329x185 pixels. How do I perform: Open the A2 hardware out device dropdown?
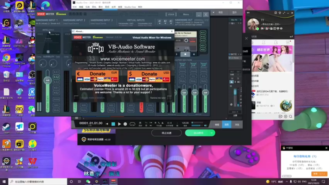pyautogui.click(x=165, y=22)
